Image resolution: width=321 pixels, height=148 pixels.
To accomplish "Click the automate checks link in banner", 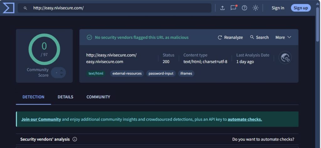I will point(245,119).
